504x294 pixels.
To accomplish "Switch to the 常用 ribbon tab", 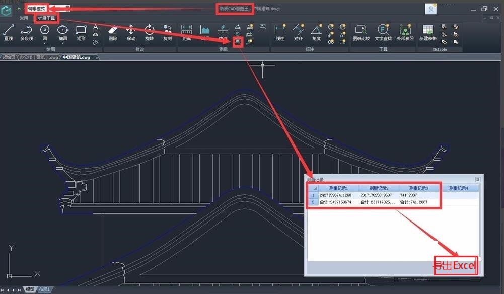I will [24, 18].
